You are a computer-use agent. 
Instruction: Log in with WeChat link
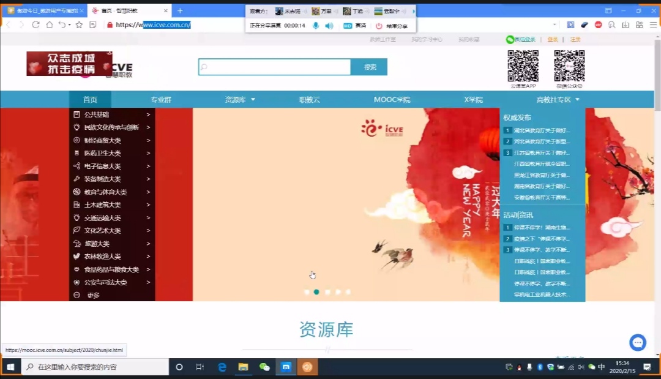521,39
